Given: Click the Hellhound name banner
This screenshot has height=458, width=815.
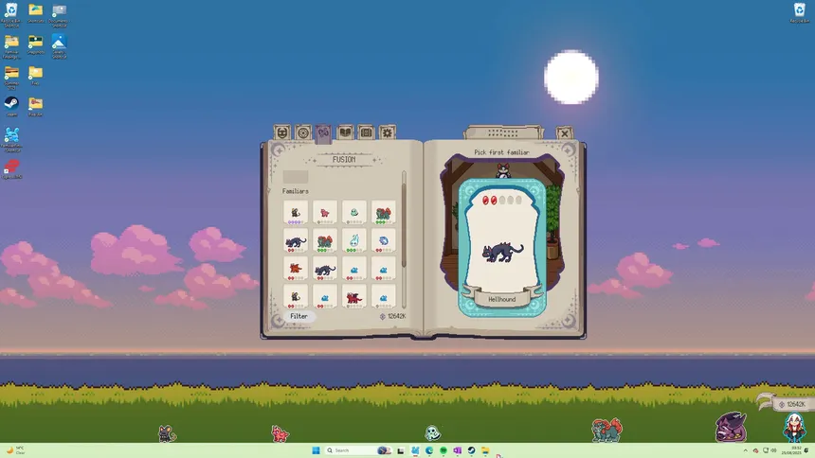Looking at the screenshot, I should 502,300.
